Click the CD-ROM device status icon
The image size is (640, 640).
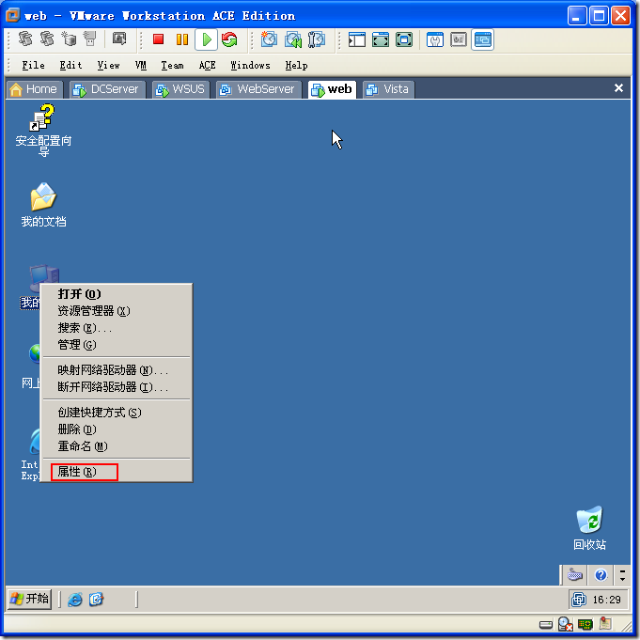pyautogui.click(x=566, y=624)
